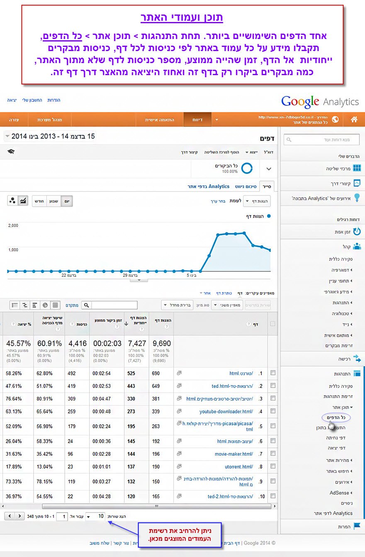Click the search magnifier button in table filter

click(86, 305)
